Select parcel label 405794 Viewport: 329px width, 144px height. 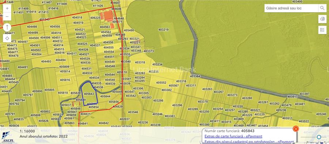tap(20, 100)
